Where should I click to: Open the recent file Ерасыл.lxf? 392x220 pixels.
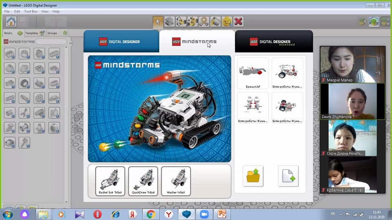click(x=253, y=73)
